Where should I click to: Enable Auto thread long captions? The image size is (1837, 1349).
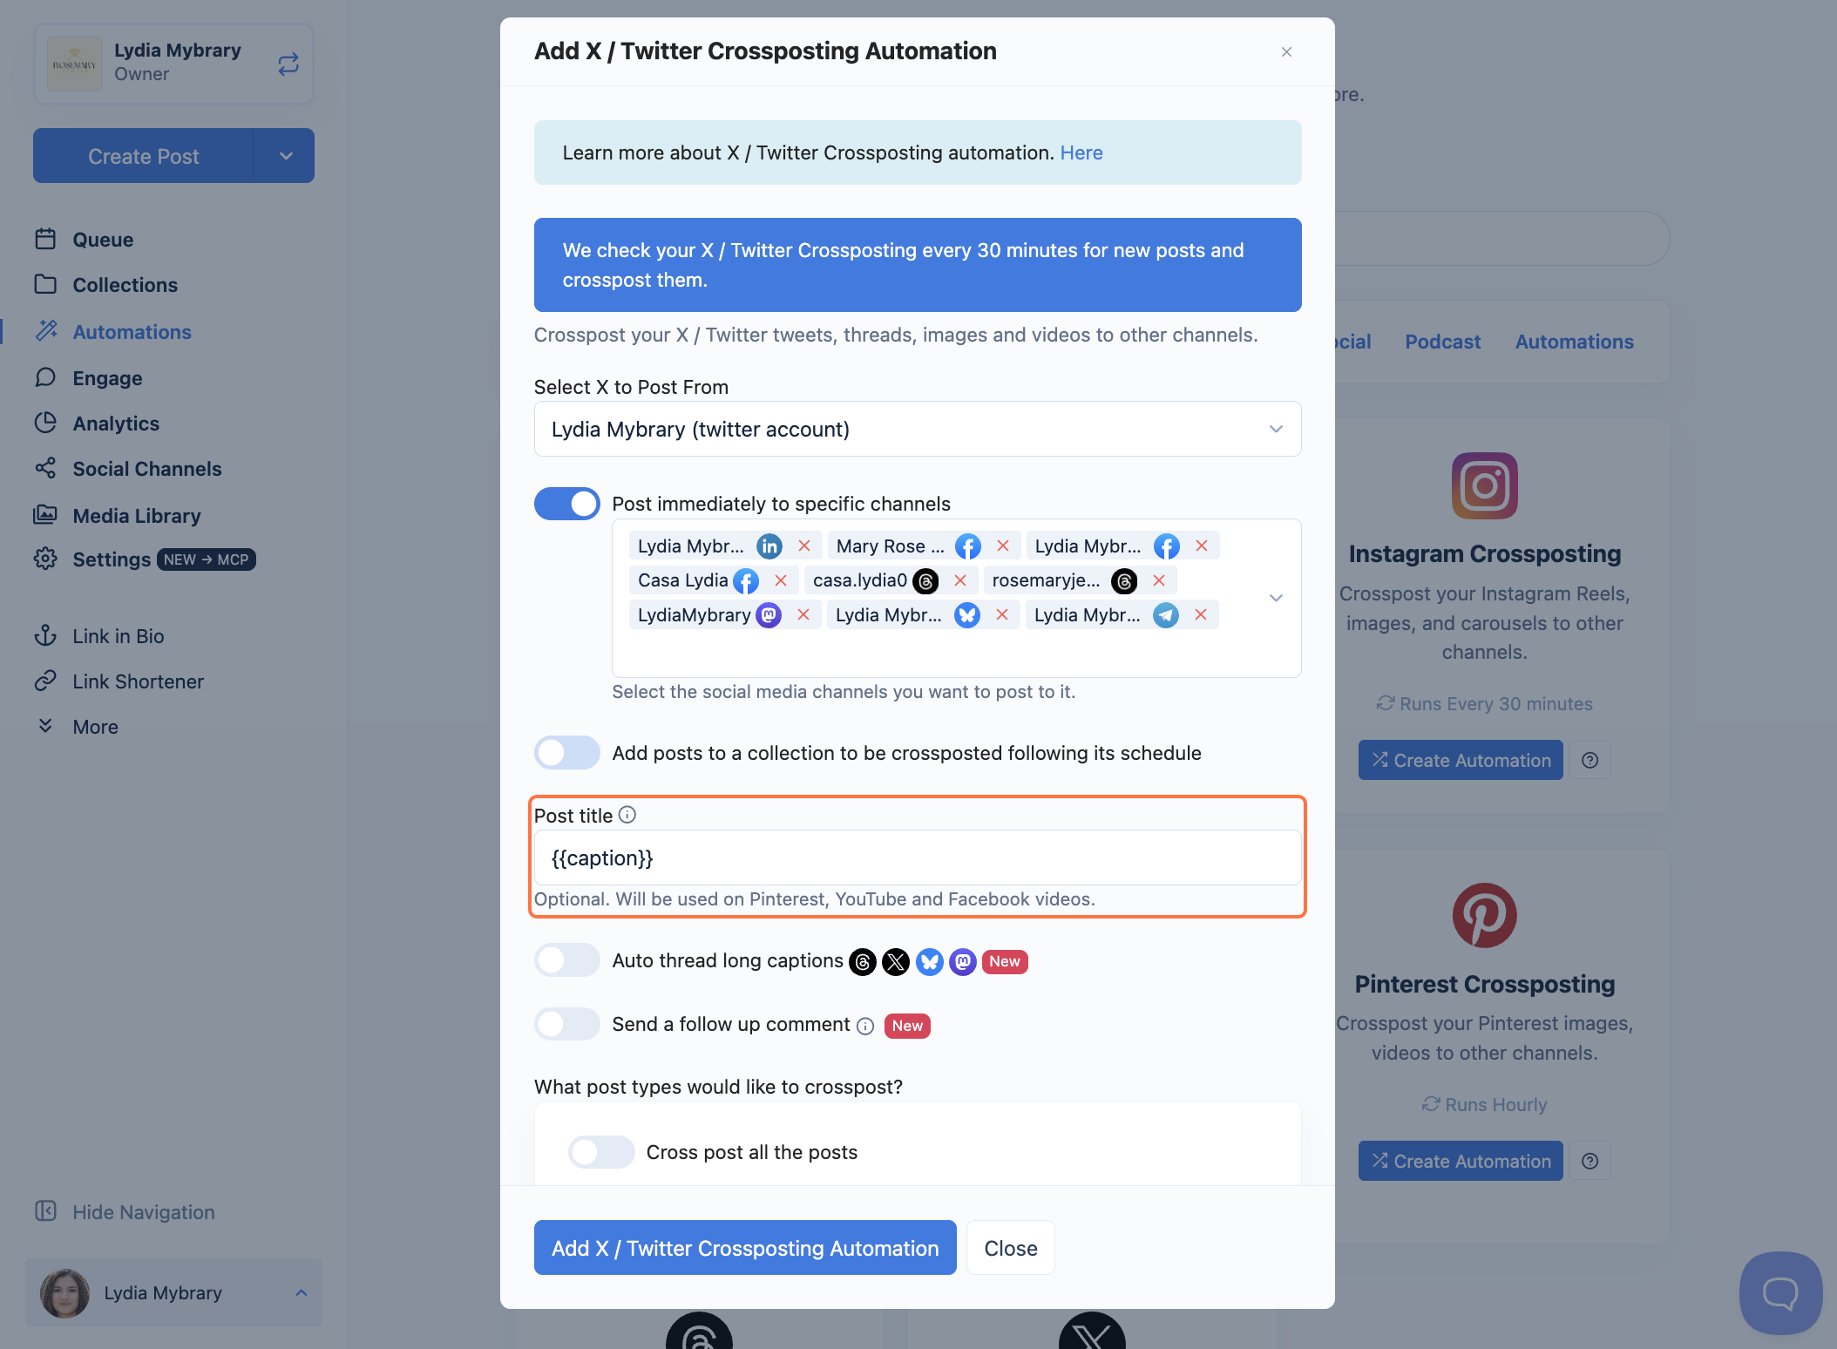567,960
